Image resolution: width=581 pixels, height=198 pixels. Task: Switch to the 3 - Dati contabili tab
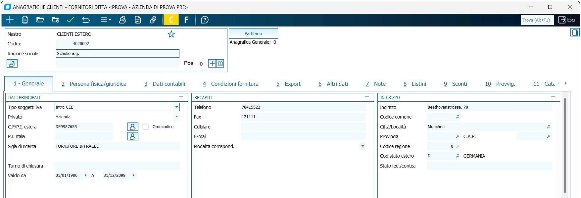pos(165,84)
